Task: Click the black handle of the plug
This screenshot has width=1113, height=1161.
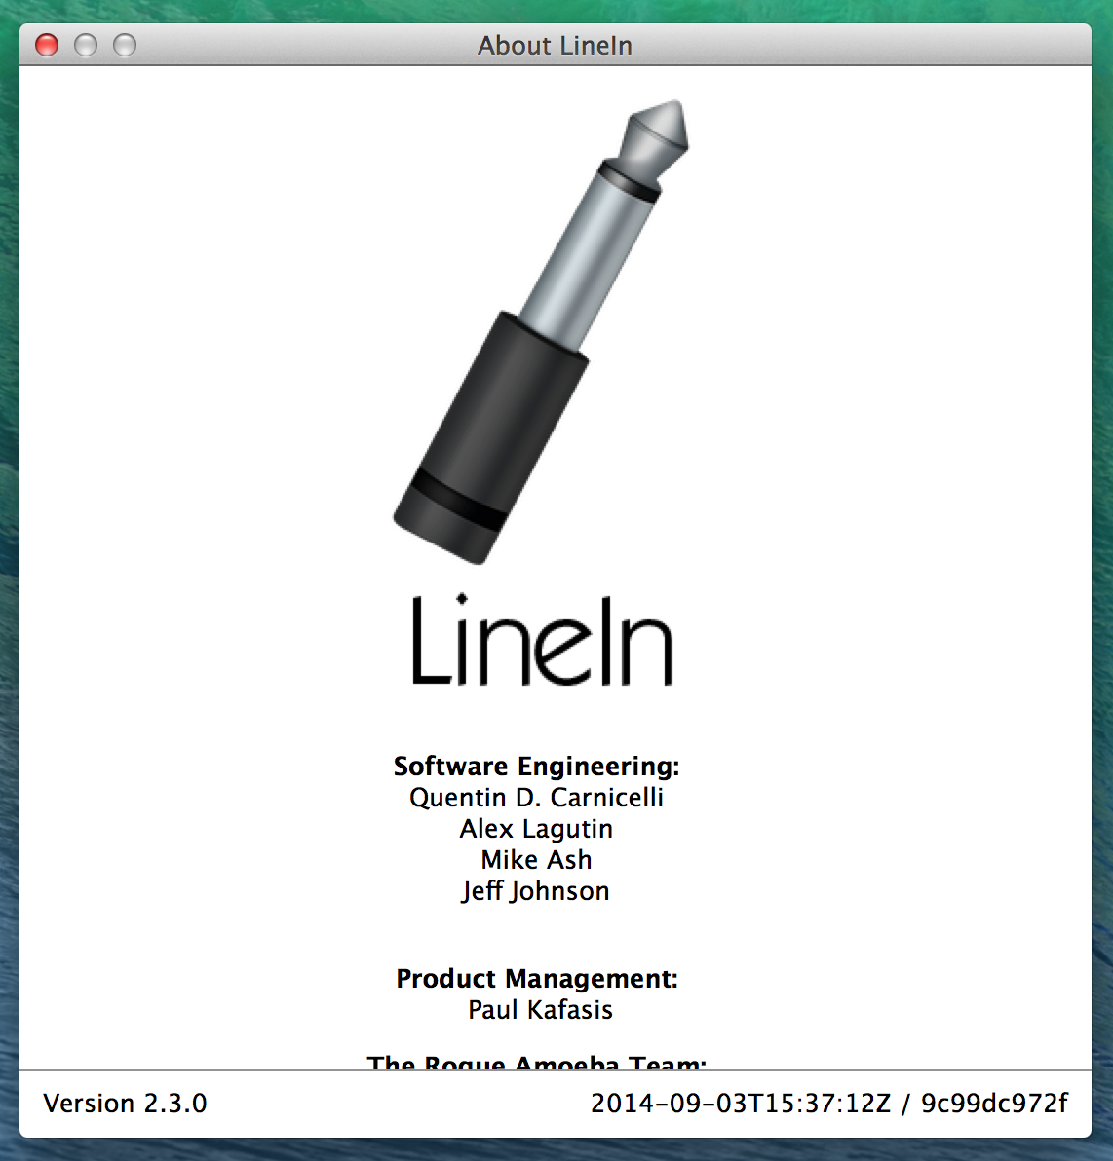Action: [489, 437]
